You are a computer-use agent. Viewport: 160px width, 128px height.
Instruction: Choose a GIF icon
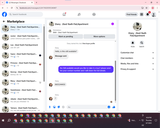63,107
